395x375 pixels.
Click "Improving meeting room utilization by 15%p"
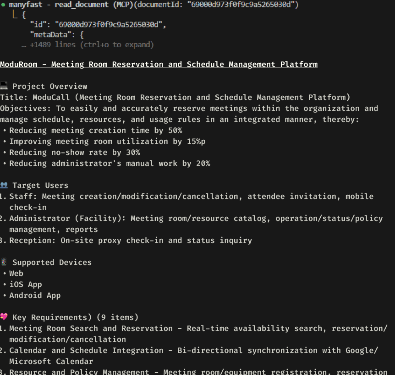tap(107, 141)
